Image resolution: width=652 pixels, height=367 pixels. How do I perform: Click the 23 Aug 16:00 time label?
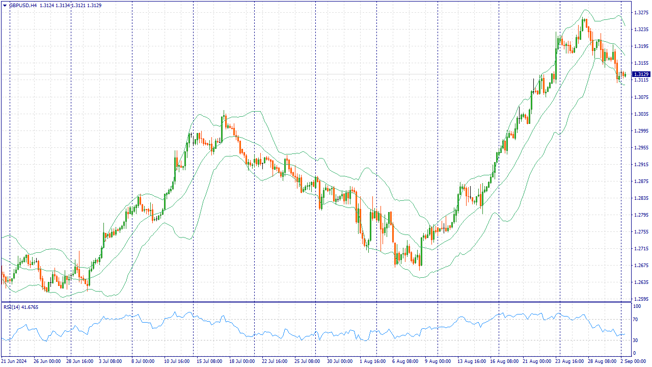point(569,361)
